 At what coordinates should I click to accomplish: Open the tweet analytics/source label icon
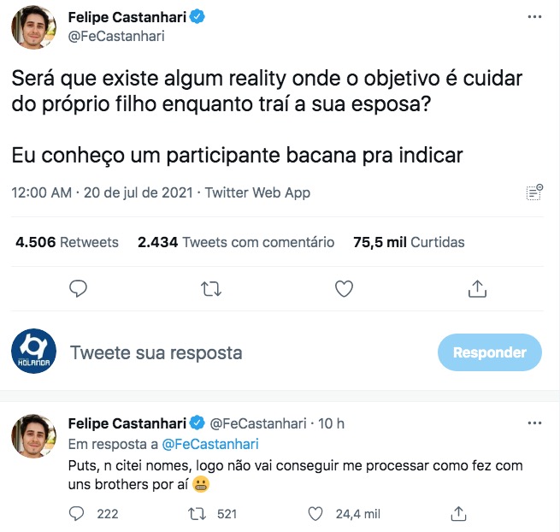(534, 192)
